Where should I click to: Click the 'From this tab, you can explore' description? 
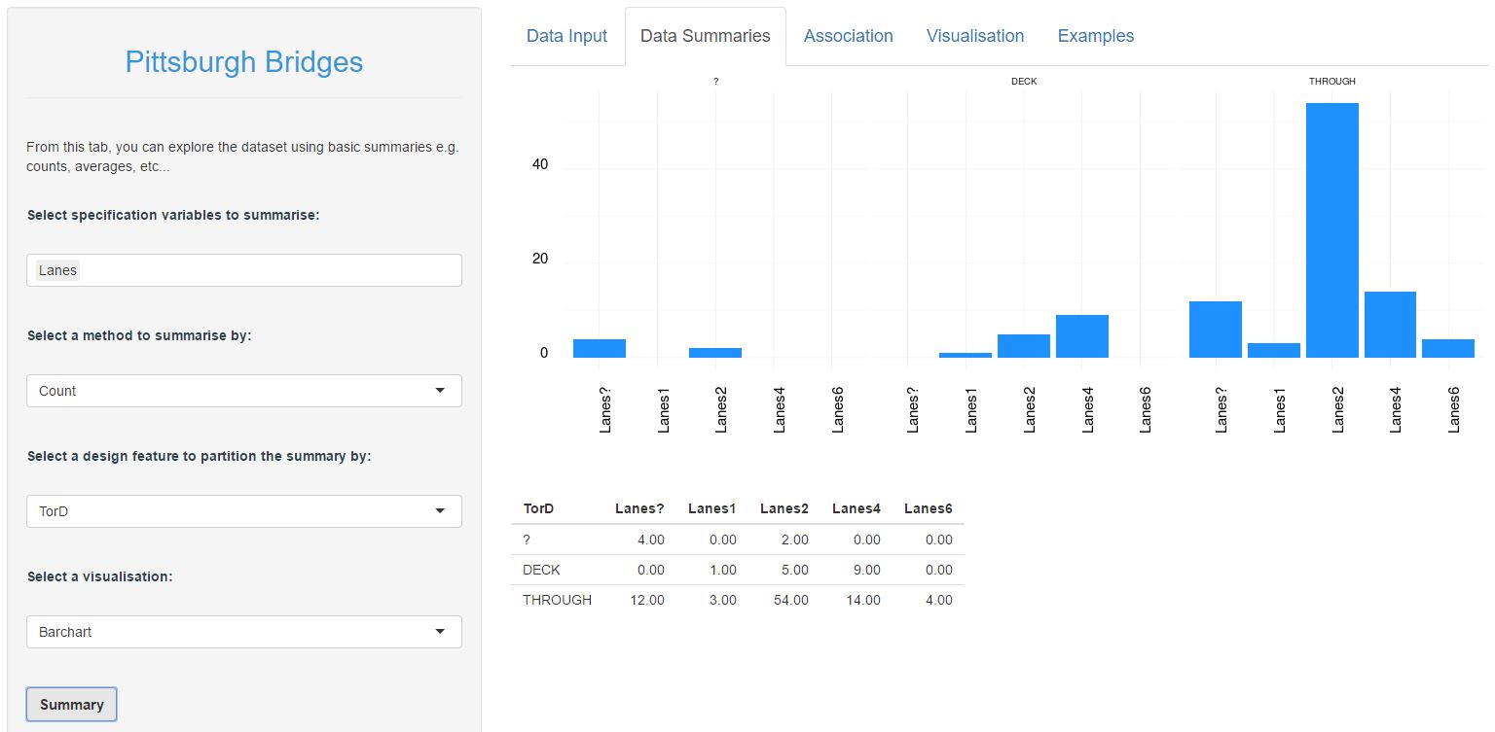[x=242, y=157]
